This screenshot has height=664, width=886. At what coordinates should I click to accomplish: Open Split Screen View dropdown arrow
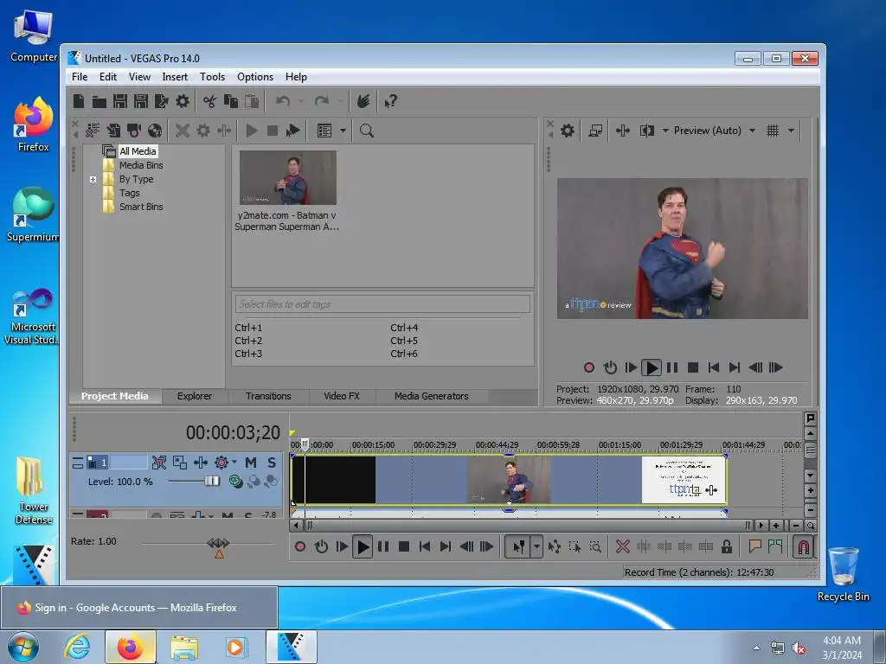[665, 131]
